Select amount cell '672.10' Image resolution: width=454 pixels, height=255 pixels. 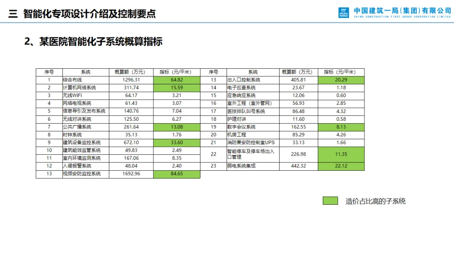click(x=131, y=143)
